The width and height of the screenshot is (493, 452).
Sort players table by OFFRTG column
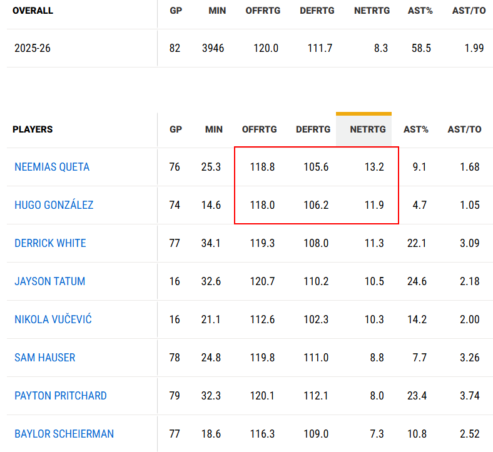[259, 129]
